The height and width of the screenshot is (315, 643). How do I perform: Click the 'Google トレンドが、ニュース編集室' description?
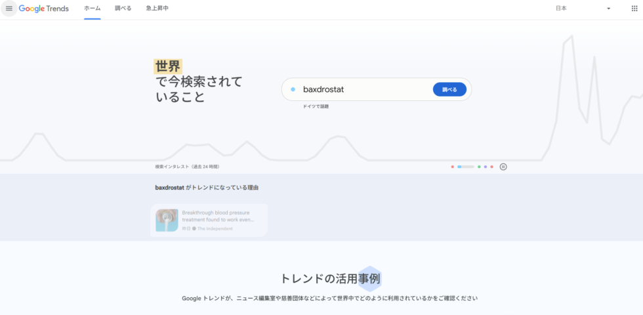click(x=330, y=298)
